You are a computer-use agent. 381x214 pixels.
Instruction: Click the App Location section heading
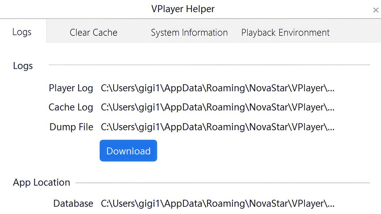coord(42,182)
